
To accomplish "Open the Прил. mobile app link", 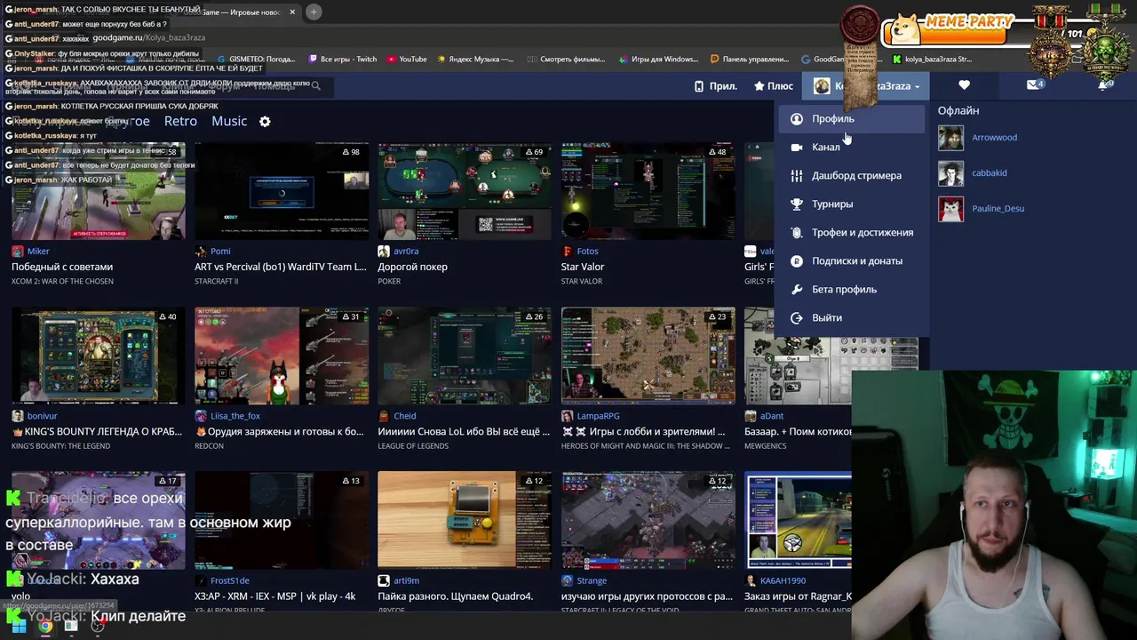I will [715, 86].
